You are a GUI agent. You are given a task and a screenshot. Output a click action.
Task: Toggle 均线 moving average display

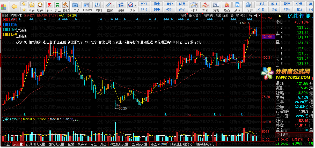(x=217, y=15)
